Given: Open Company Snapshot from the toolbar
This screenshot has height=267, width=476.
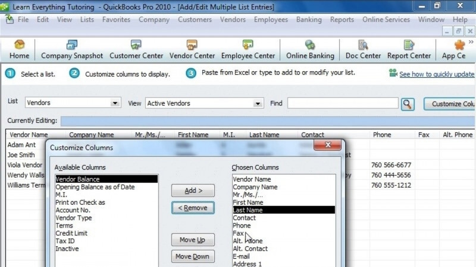Looking at the screenshot, I should click(72, 50).
